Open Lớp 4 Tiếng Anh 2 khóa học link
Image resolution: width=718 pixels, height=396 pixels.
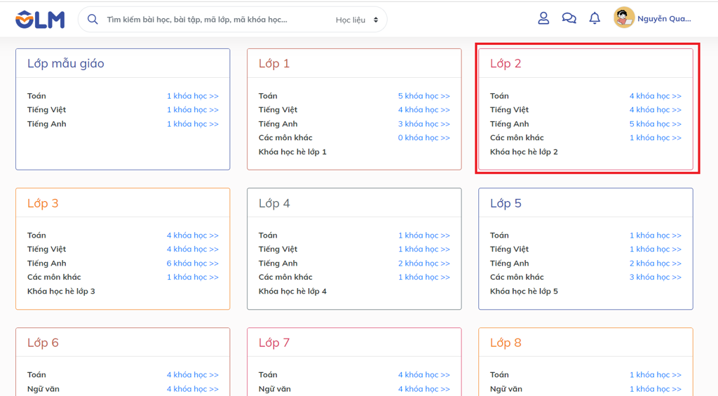pos(424,263)
